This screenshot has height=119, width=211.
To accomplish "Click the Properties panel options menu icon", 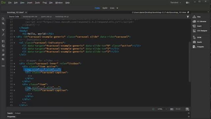I will 189,117.
